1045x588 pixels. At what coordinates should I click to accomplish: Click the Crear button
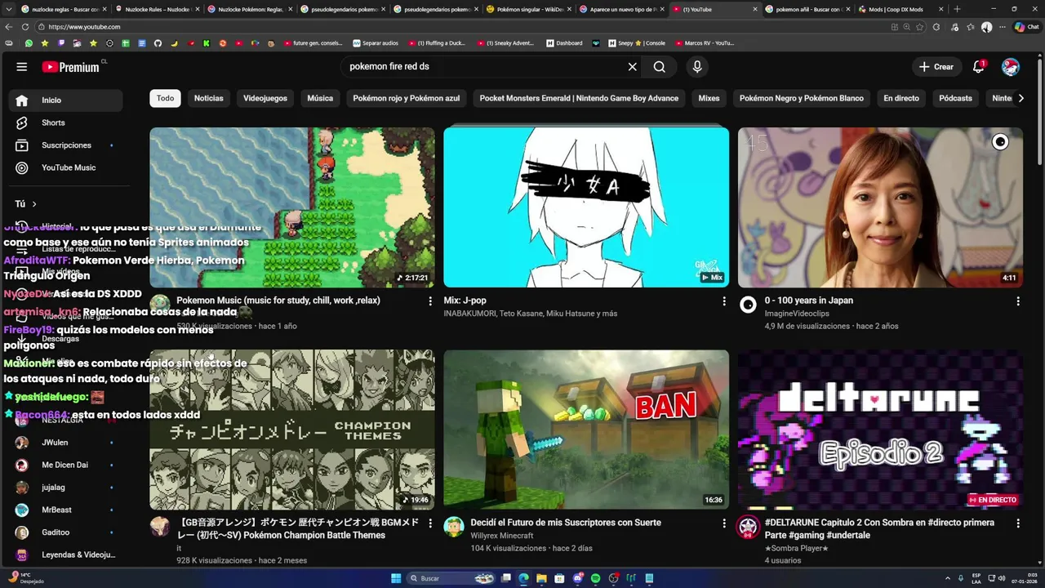click(936, 67)
